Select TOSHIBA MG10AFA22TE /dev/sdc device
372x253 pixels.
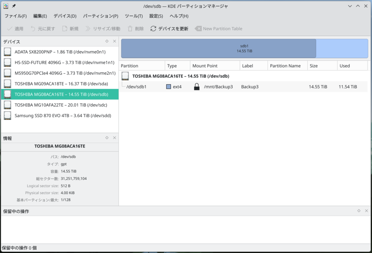point(61,105)
